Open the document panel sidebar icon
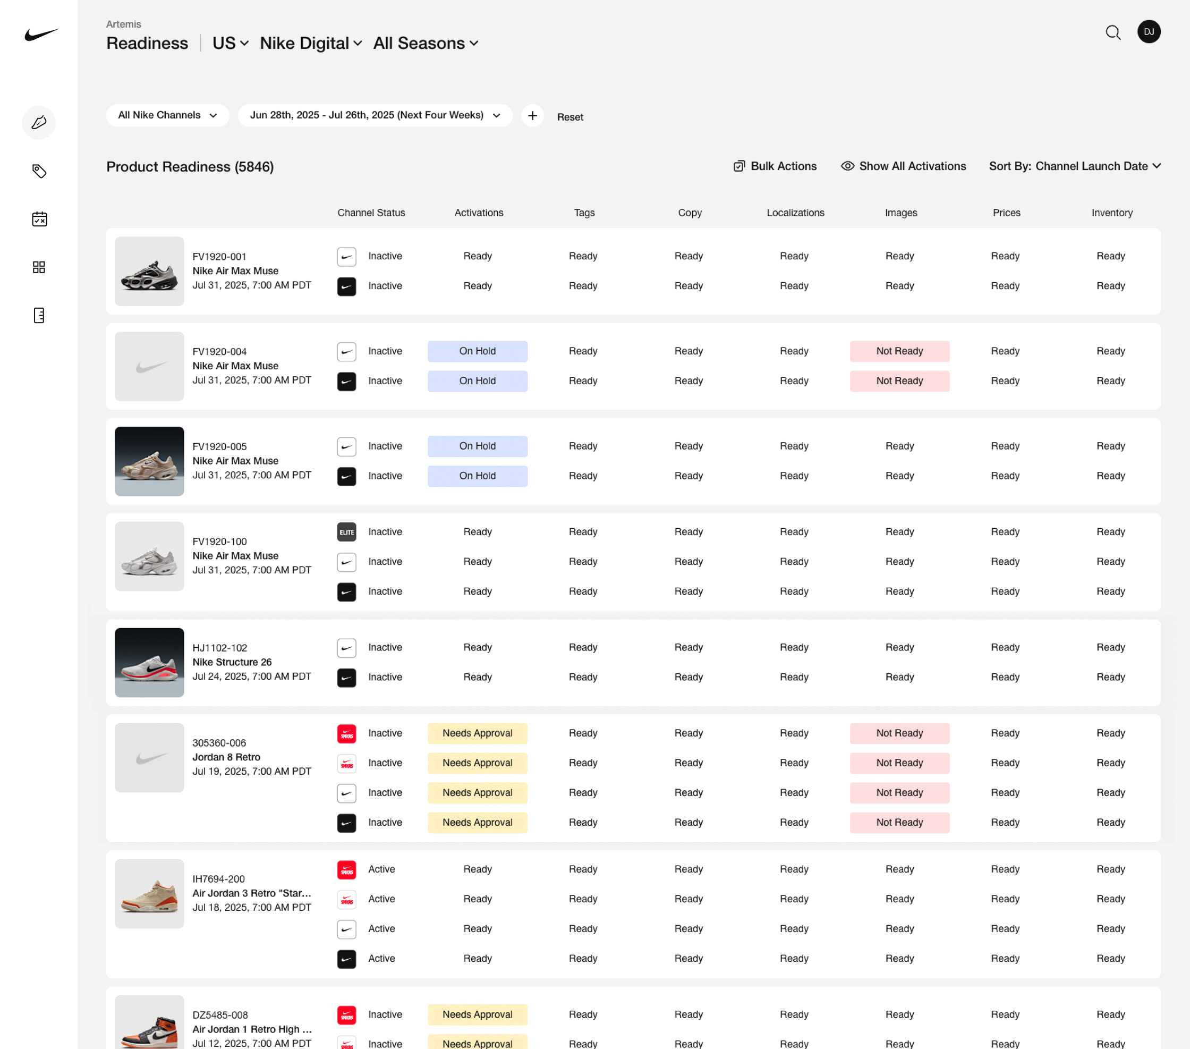 point(39,316)
